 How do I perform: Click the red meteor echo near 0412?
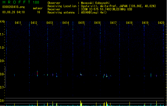(37, 73)
